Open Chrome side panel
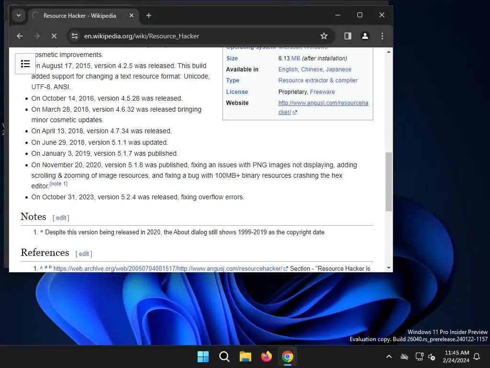 click(347, 36)
